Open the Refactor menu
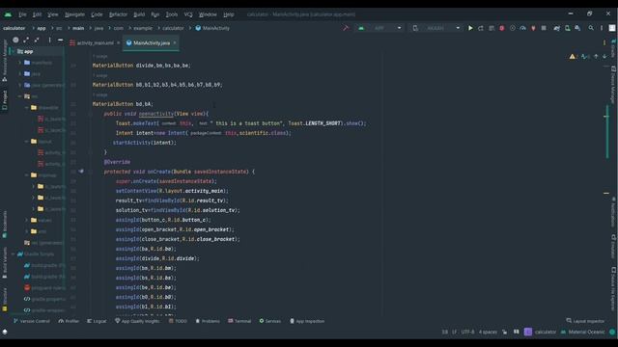The width and height of the screenshot is (618, 347). click(x=118, y=14)
